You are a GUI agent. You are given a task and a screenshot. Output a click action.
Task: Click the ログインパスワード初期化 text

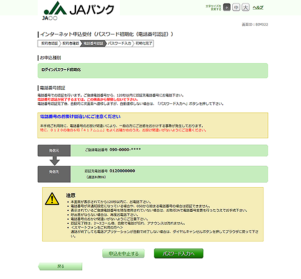pyautogui.click(x=61, y=70)
